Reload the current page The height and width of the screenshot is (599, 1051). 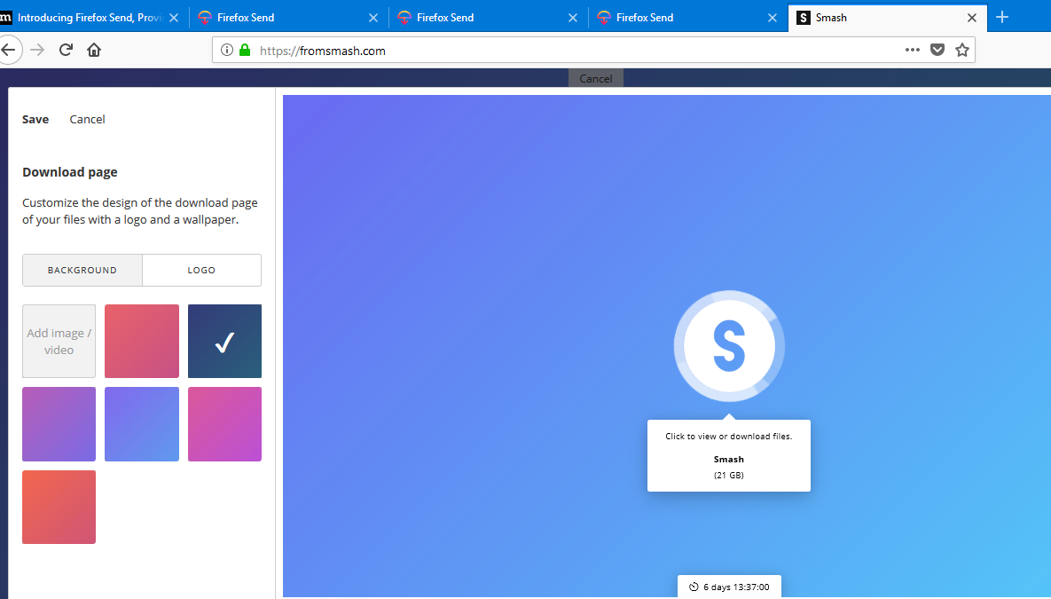point(66,50)
